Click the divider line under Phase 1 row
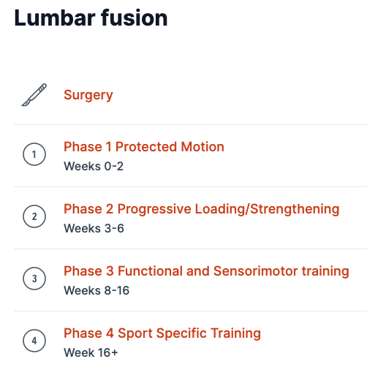This screenshot has width=367, height=386. coord(190,186)
